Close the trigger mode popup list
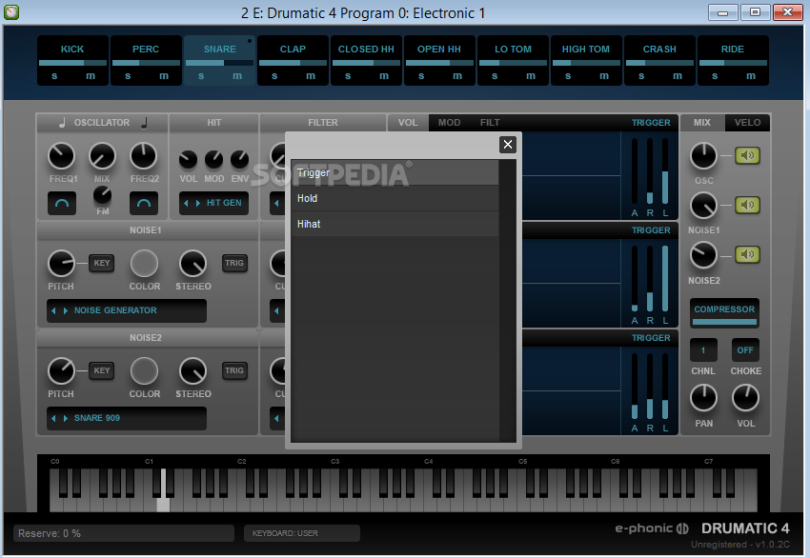810x558 pixels. pos(507,145)
